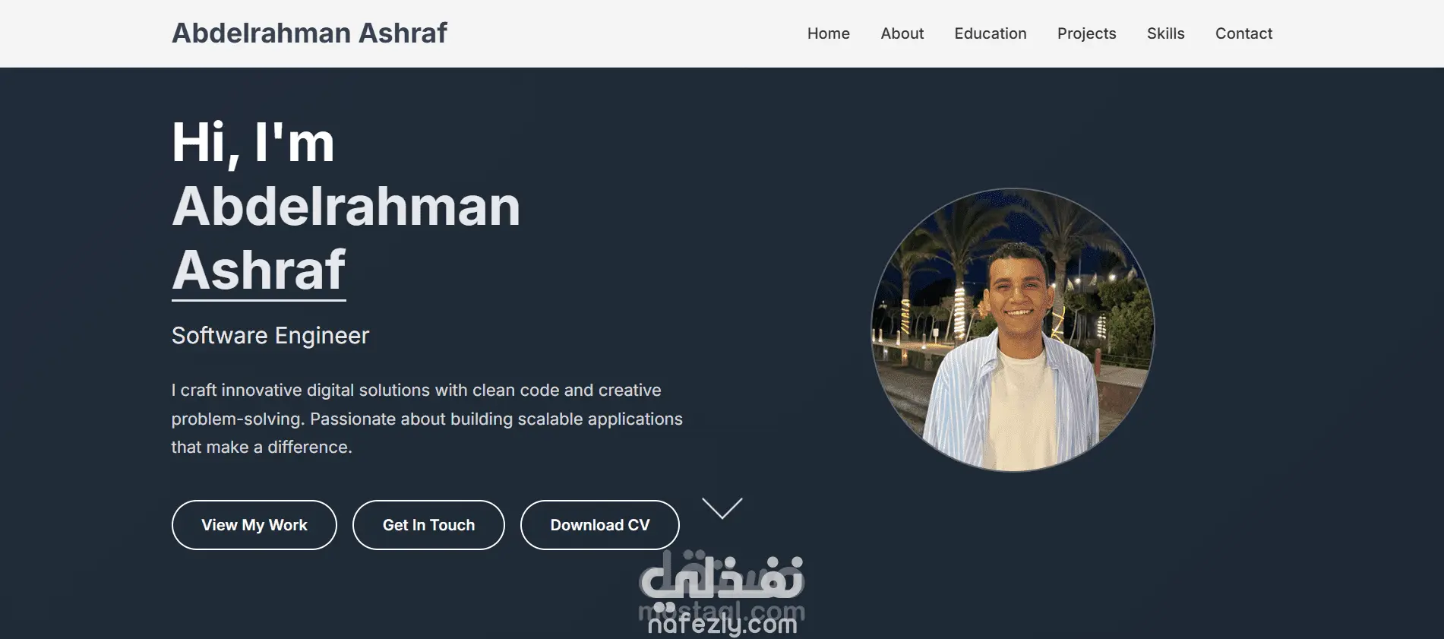Screen dimensions: 1444x639
Task: Open the About section from navbar
Action: click(902, 33)
